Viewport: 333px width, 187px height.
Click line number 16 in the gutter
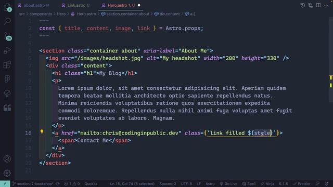coord(28,133)
